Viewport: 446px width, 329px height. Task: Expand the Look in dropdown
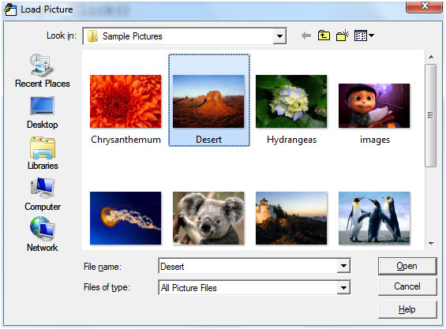(x=279, y=36)
